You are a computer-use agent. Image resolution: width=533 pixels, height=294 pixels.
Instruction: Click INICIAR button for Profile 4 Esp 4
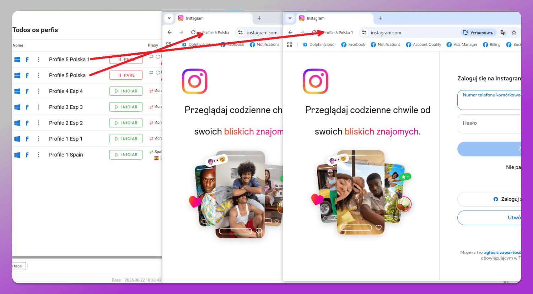(x=126, y=91)
